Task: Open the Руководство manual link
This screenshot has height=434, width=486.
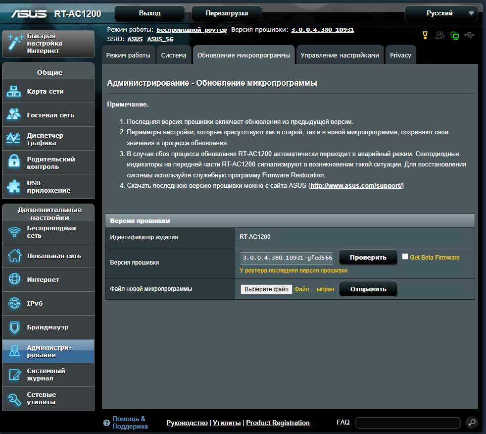Action: point(187,423)
